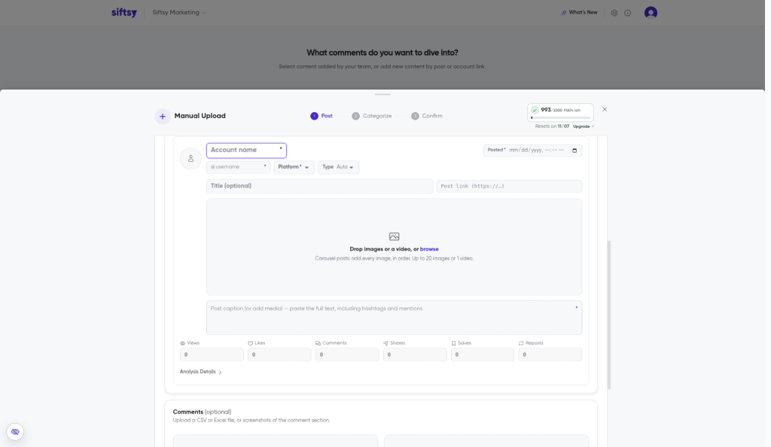The width and height of the screenshot is (771, 447).
Task: Click the drag handle atop the panel
Action: tap(382, 94)
